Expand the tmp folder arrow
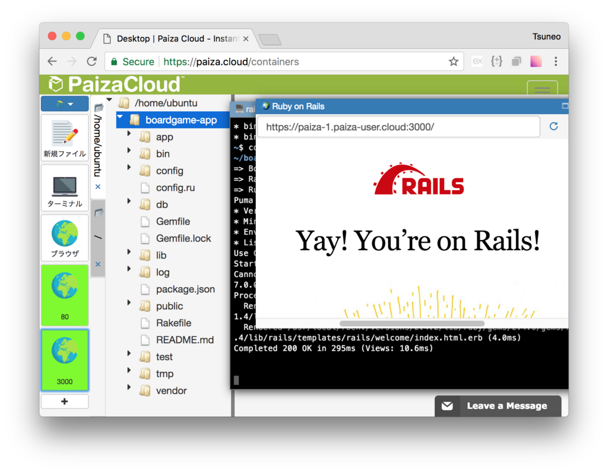 [x=129, y=370]
